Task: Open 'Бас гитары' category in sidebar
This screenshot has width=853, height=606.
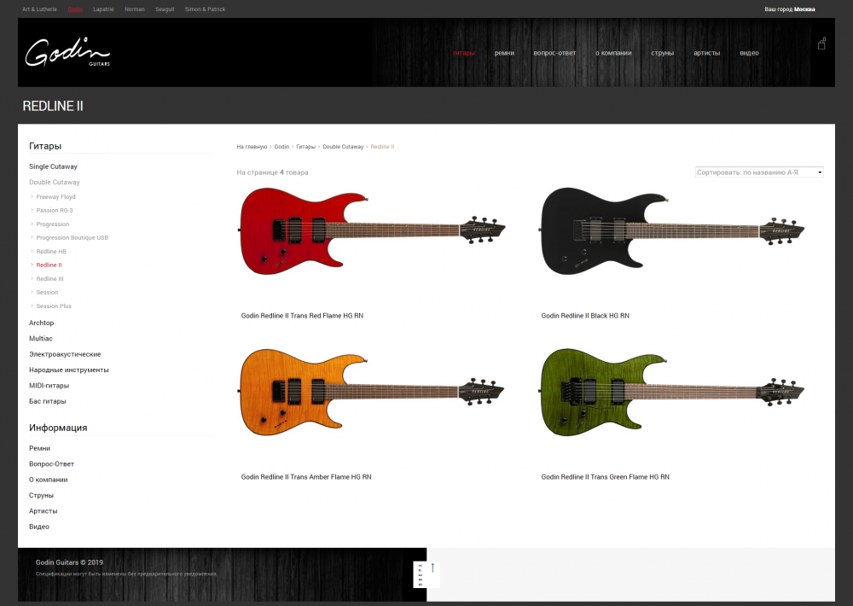Action: [47, 402]
